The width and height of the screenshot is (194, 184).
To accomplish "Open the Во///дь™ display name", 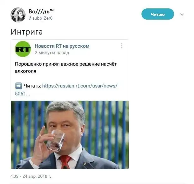I will [x=41, y=12].
